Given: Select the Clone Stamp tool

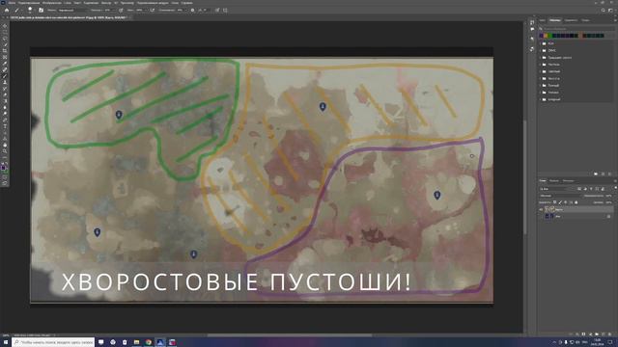Looking at the screenshot, I should tap(5, 82).
